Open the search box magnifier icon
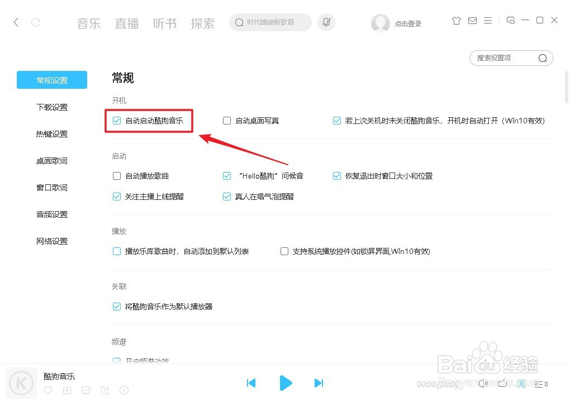 pos(239,22)
